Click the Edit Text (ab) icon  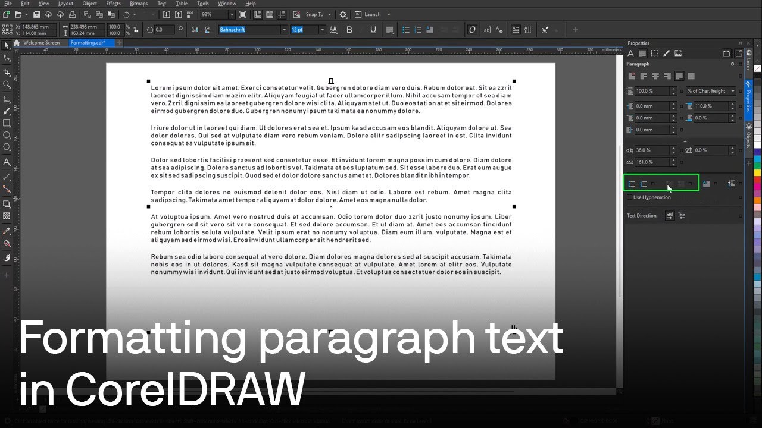pyautogui.click(x=487, y=30)
